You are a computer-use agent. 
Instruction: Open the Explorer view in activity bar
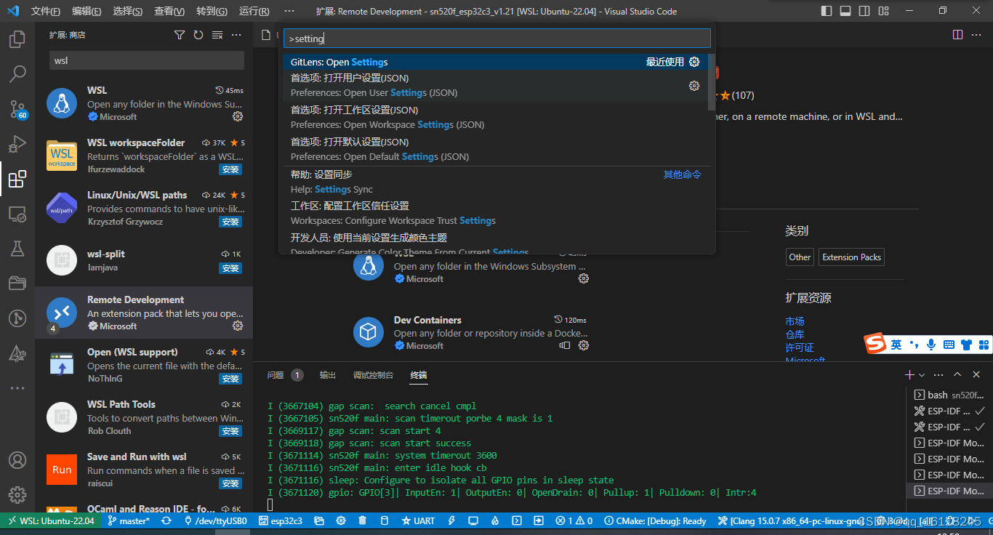tap(17, 39)
